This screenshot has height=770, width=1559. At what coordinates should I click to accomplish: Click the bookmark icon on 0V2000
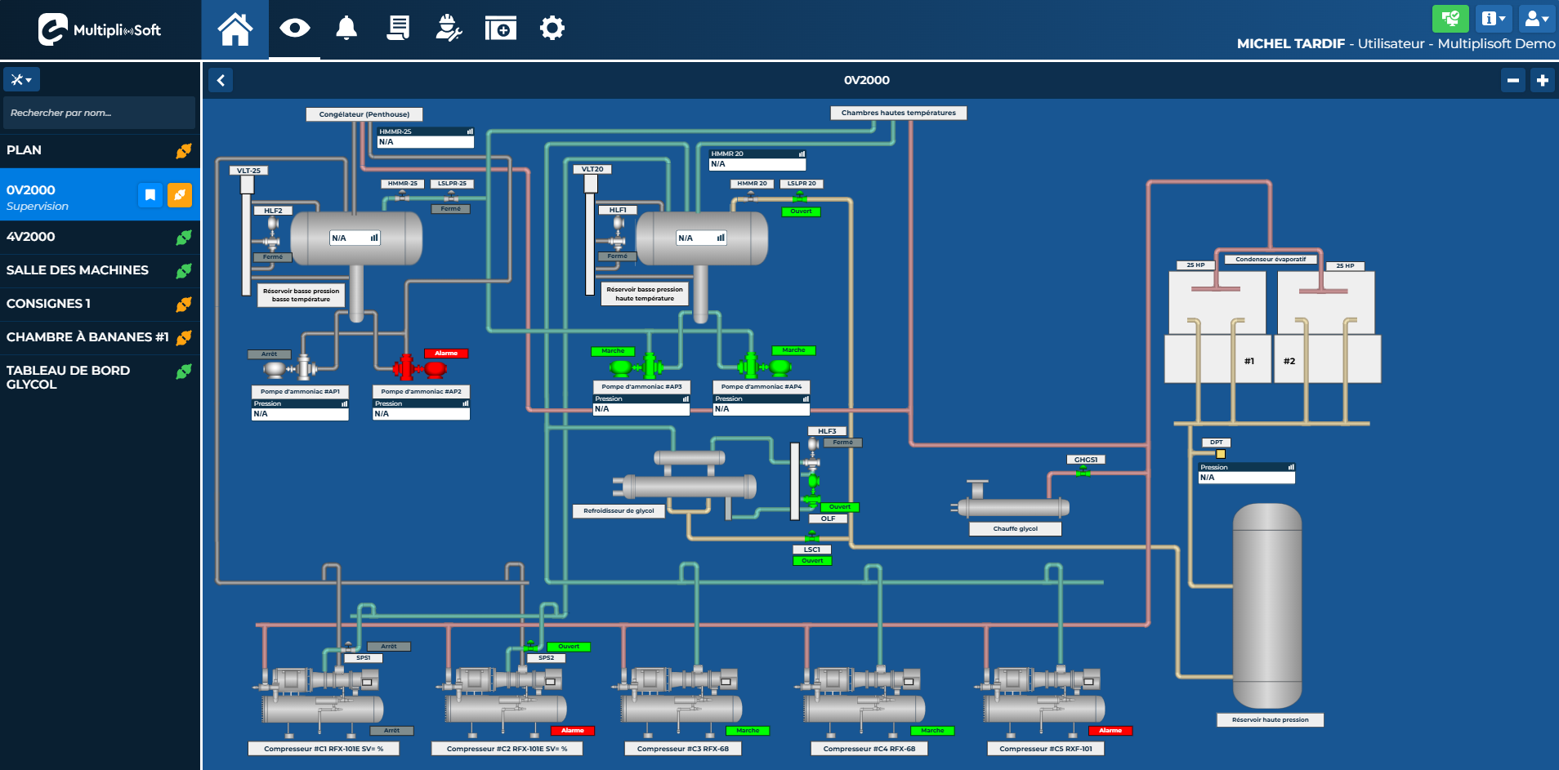point(150,195)
